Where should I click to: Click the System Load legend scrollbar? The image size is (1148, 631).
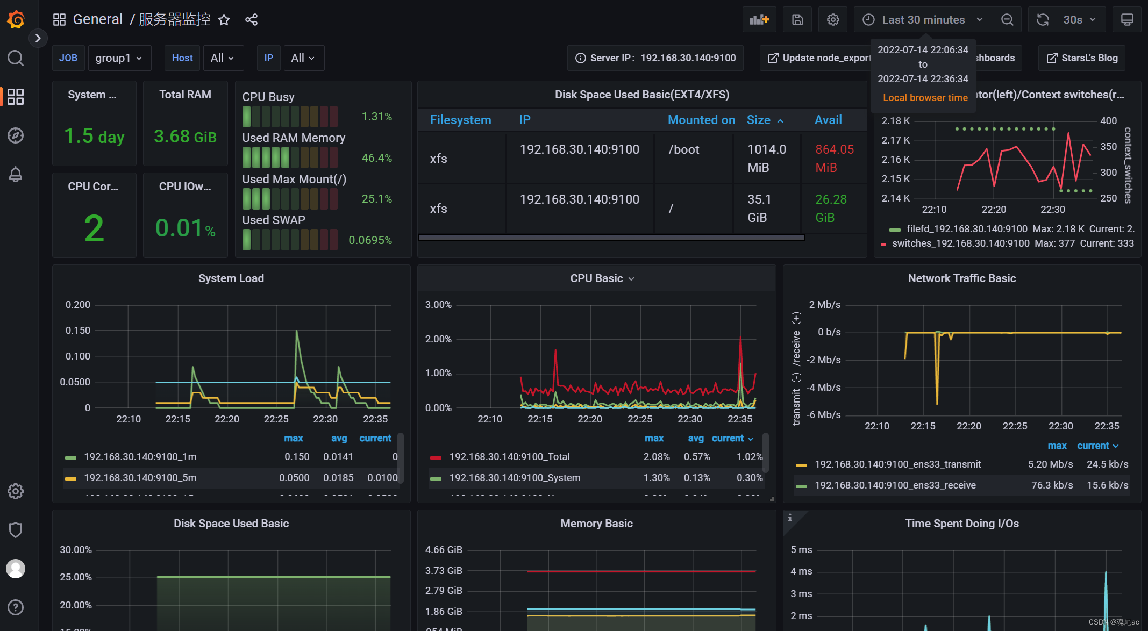click(400, 458)
